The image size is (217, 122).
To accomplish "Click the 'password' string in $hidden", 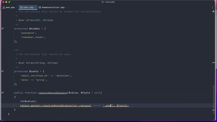I will click(28, 33).
